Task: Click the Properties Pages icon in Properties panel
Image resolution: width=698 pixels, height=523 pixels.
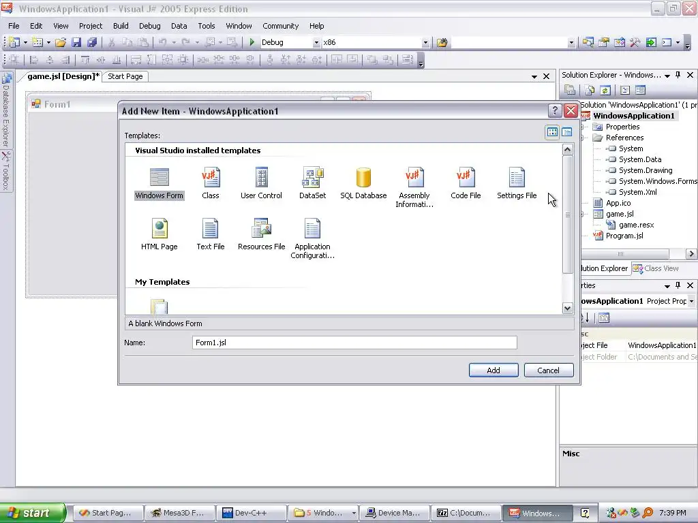Action: (604, 317)
